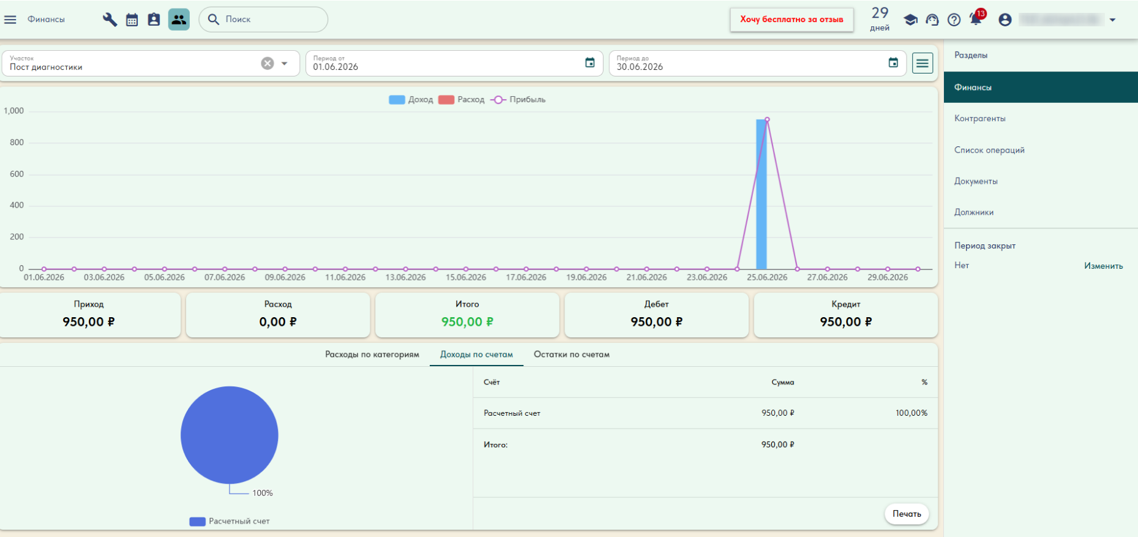The image size is (1138, 537).
Task: Open Финансы section in sidebar
Action: (x=1041, y=87)
